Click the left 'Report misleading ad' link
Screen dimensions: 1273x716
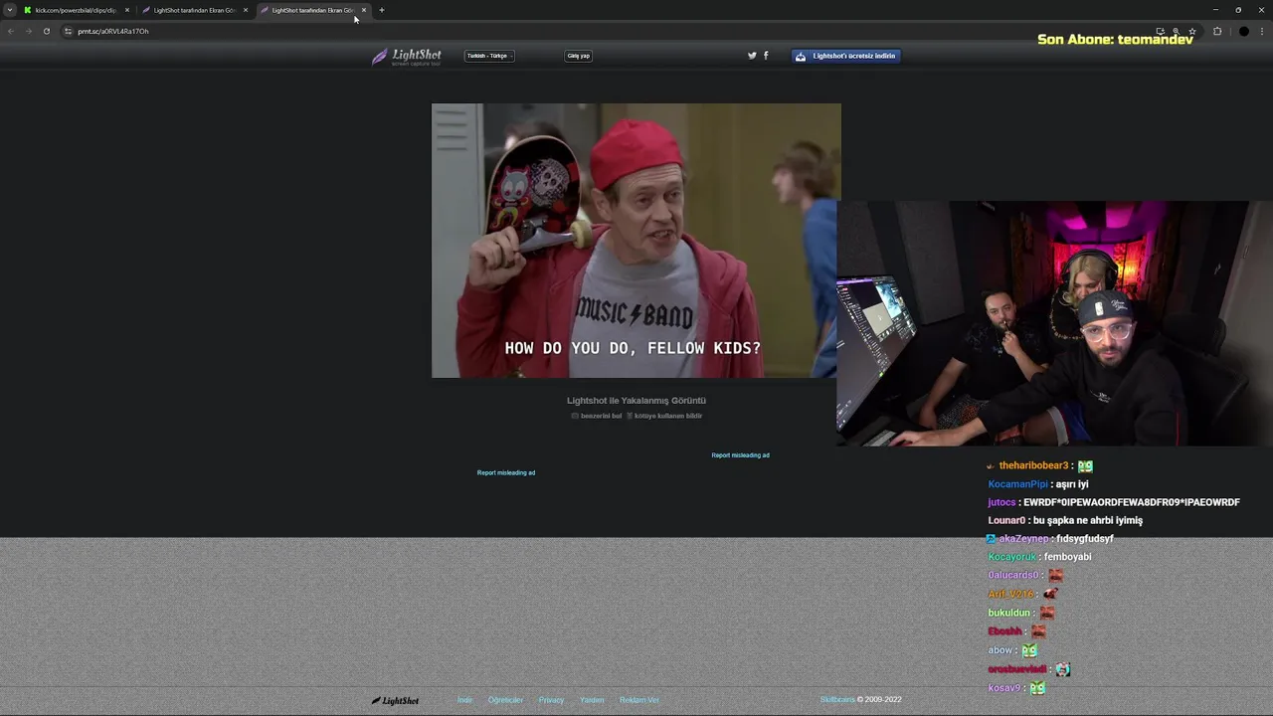pos(506,472)
